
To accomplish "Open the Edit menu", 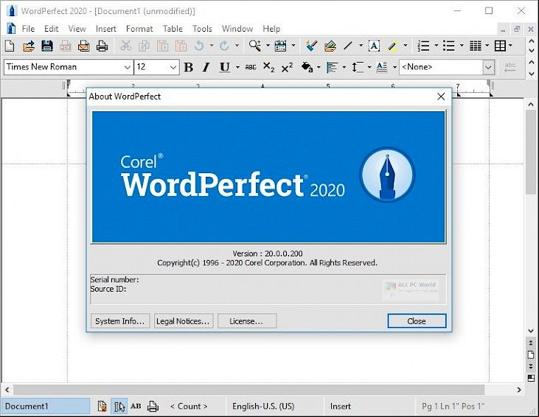I will (x=51, y=29).
